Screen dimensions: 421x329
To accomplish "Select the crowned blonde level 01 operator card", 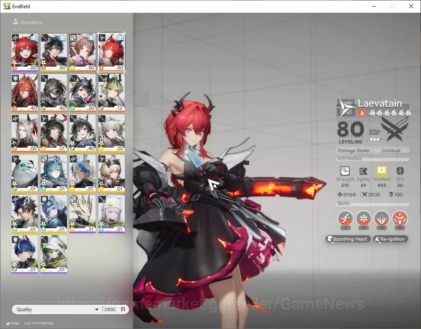I will point(112,173).
